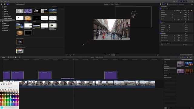194x109 pixels.
Task: Click the rotation handle in the viewer
Action: pos(133,17)
